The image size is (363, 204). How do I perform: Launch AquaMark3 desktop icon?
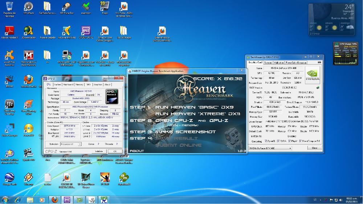124,179
